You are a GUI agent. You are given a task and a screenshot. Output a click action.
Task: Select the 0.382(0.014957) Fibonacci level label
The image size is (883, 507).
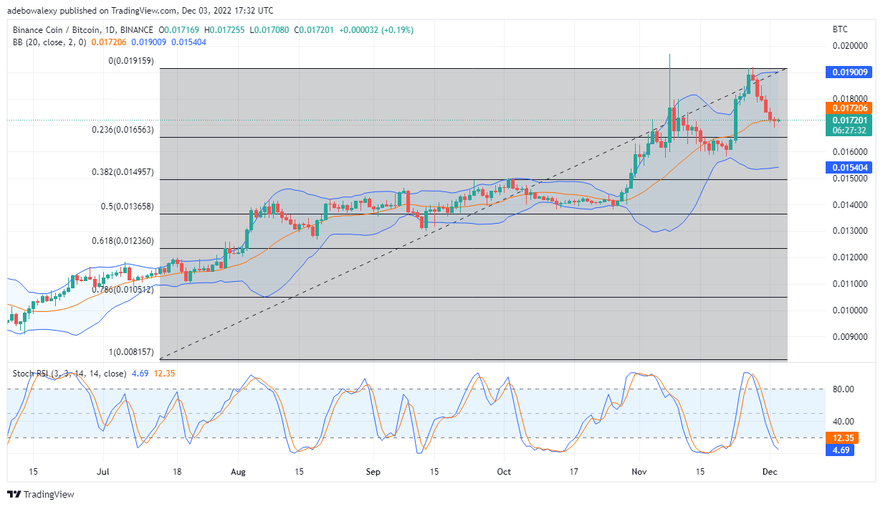click(123, 173)
